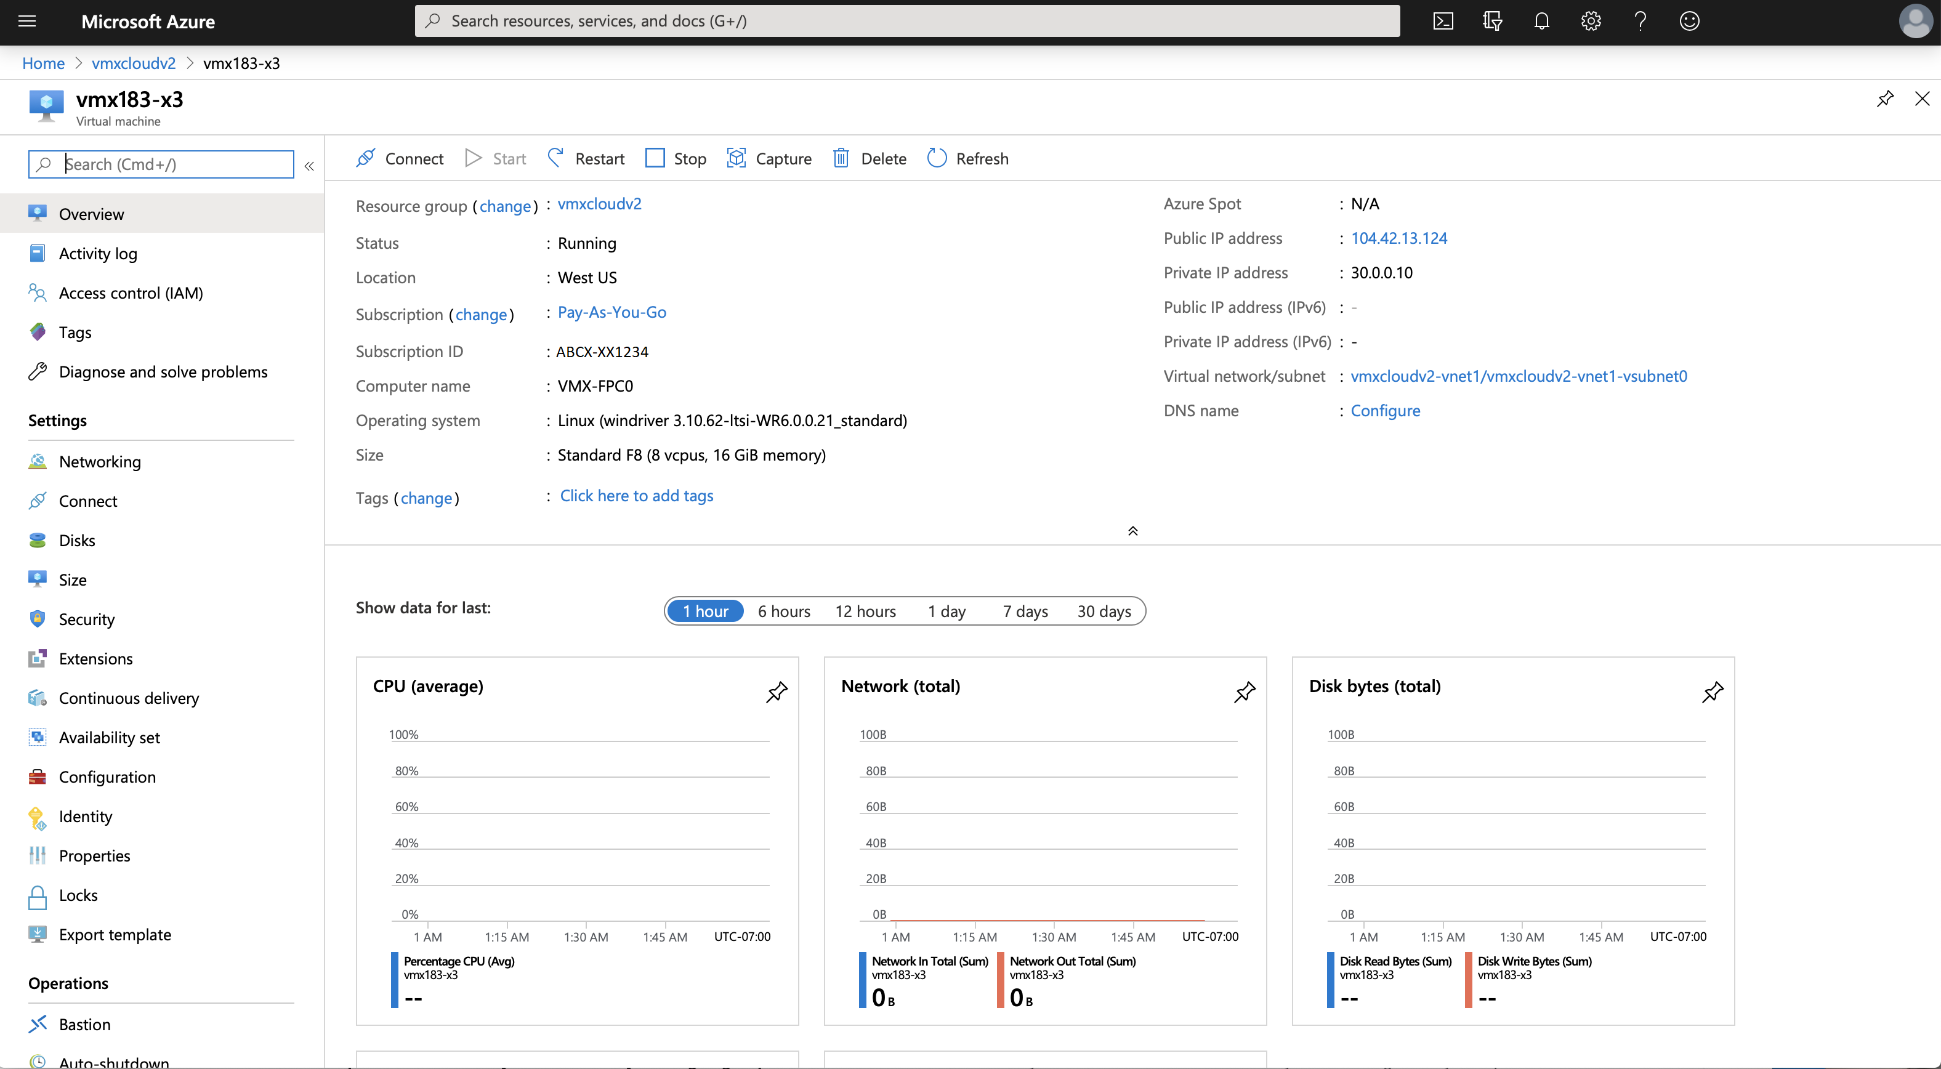Click the Capture toolbar button

tap(769, 158)
